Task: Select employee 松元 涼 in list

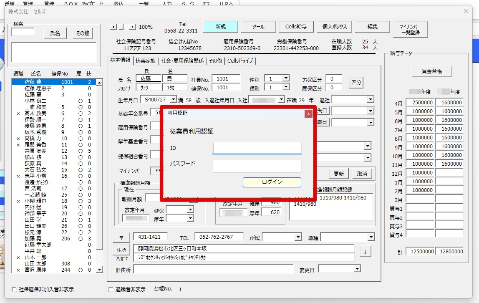Action: pos(54,232)
